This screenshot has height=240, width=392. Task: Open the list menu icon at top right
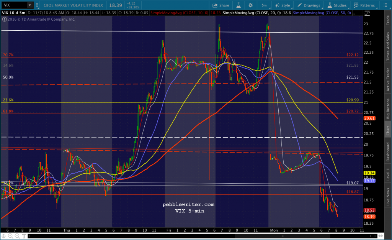pos(385,5)
